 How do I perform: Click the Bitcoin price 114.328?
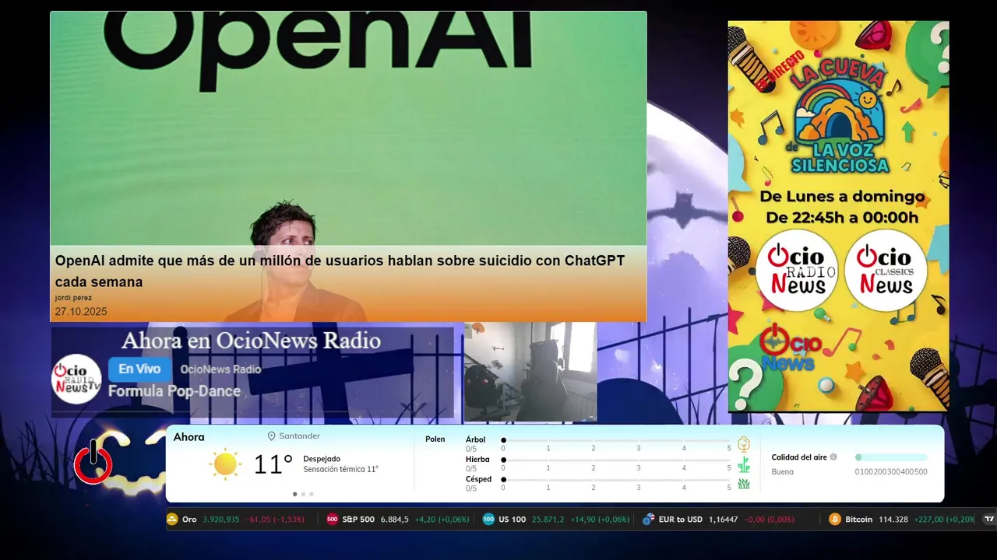tap(893, 519)
